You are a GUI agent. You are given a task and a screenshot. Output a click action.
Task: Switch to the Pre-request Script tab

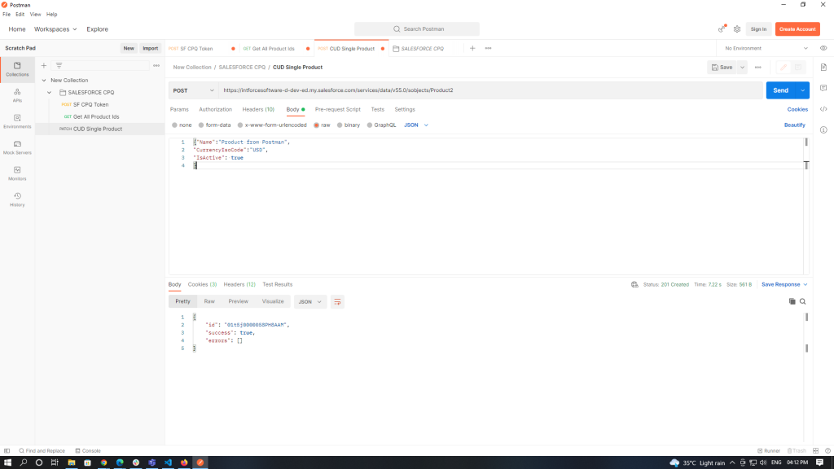click(x=338, y=110)
